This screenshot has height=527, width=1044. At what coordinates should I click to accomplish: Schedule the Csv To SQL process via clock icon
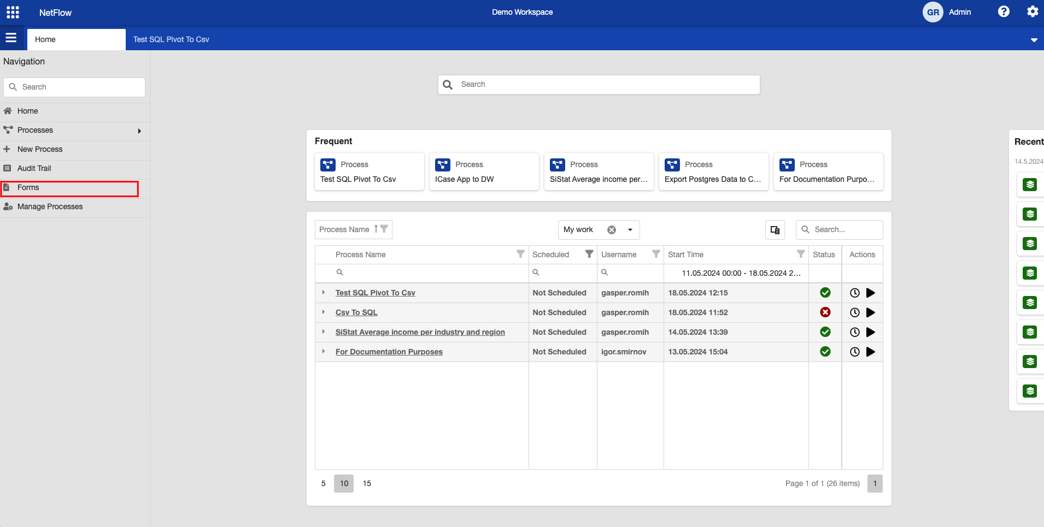click(x=855, y=313)
